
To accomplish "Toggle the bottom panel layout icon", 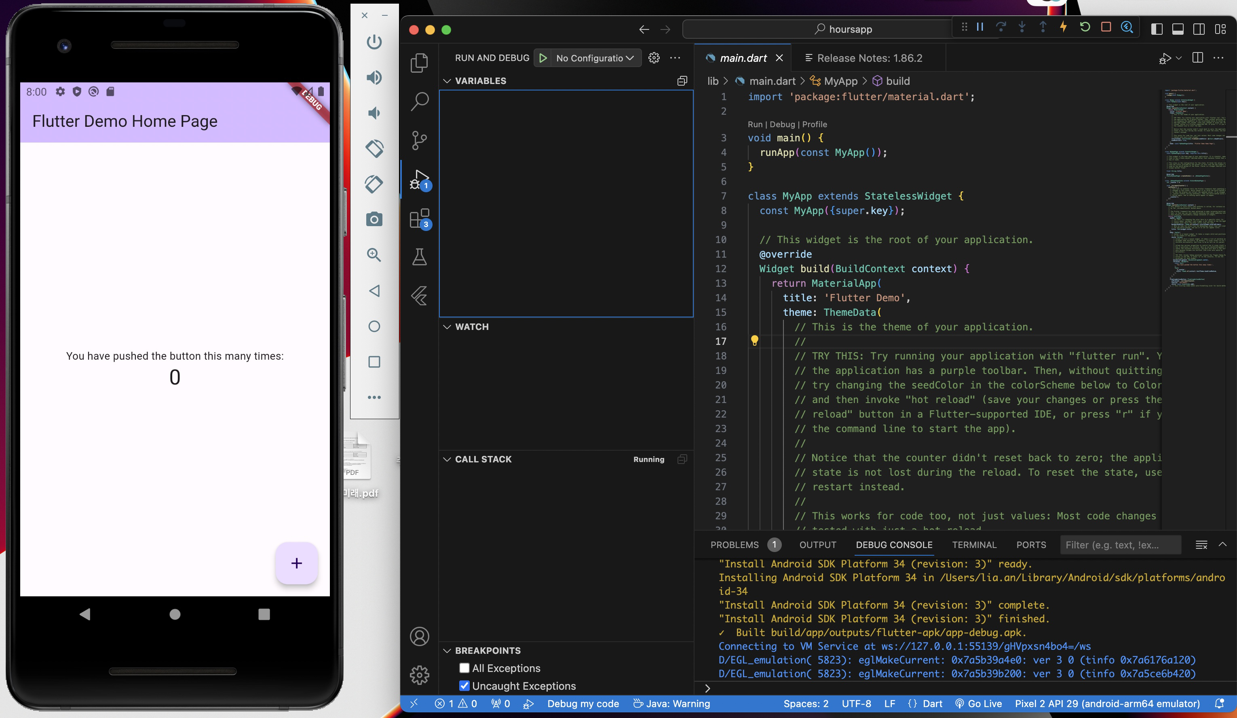I will coord(1177,29).
